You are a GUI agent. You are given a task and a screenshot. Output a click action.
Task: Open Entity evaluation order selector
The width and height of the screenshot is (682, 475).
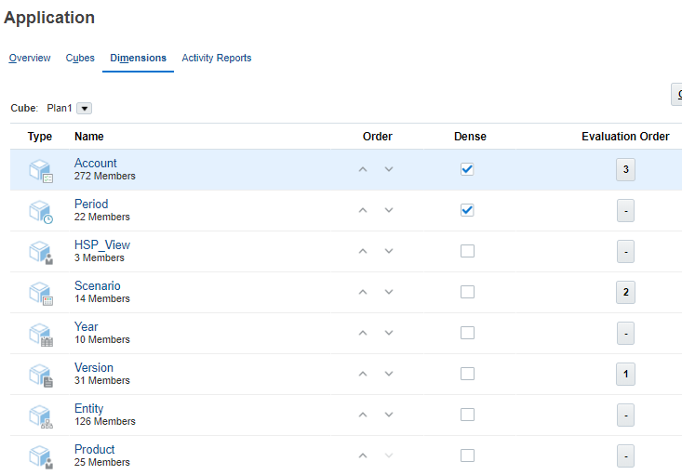(x=625, y=415)
